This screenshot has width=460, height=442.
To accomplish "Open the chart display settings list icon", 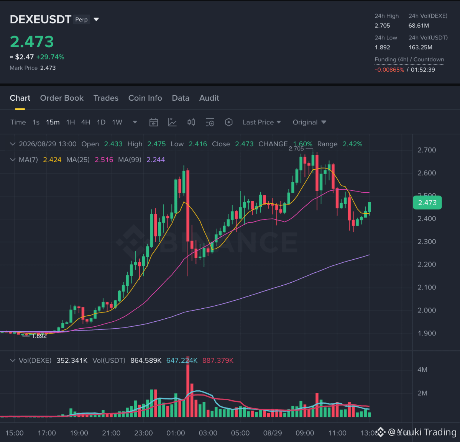I will click(210, 122).
